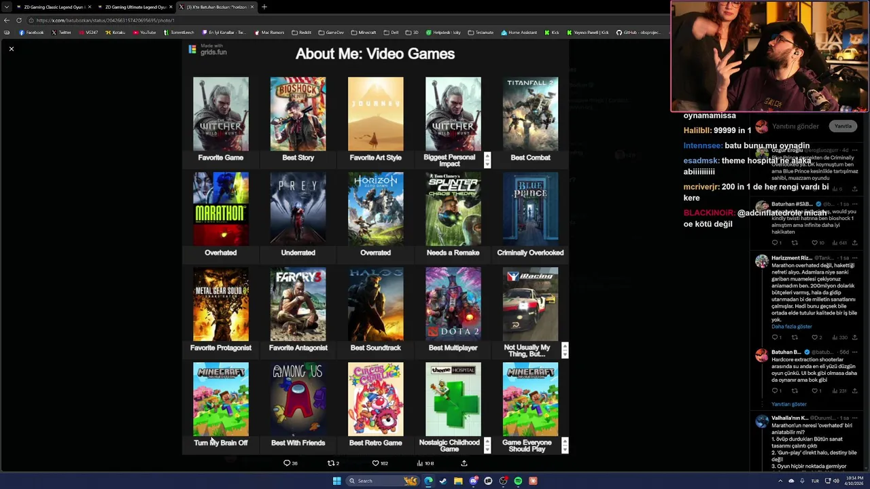Select the Journey Favorite Art Style cover
This screenshot has width=870, height=489.
pyautogui.click(x=375, y=113)
